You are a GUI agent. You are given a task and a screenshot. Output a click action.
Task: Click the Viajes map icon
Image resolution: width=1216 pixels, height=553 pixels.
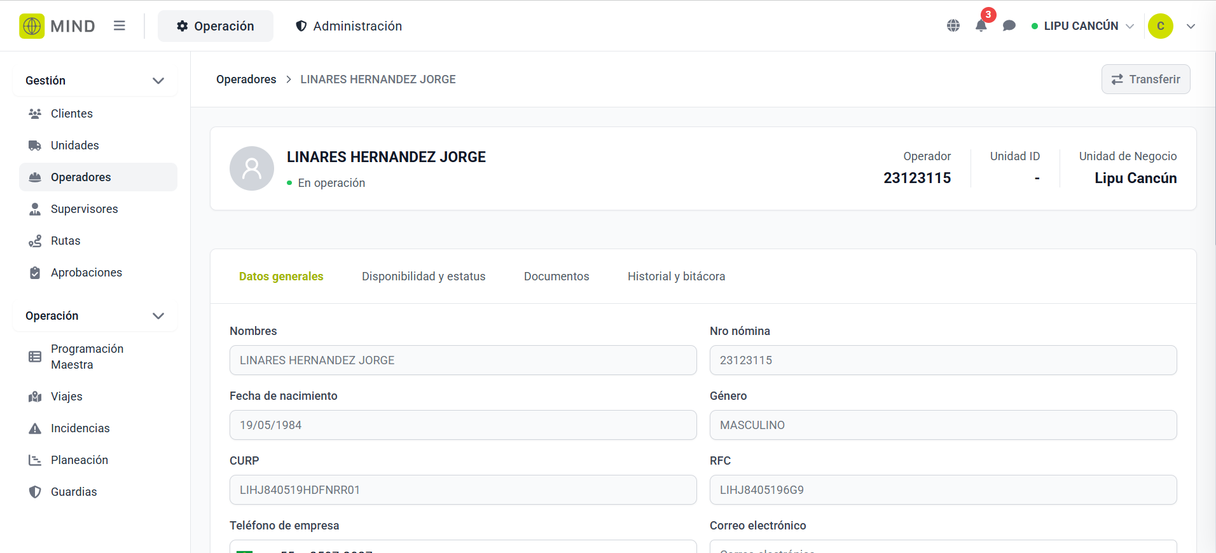tap(35, 397)
